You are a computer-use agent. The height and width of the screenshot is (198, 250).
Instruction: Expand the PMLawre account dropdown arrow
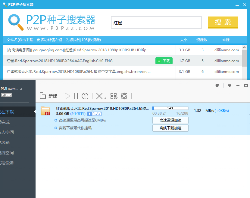21,89
